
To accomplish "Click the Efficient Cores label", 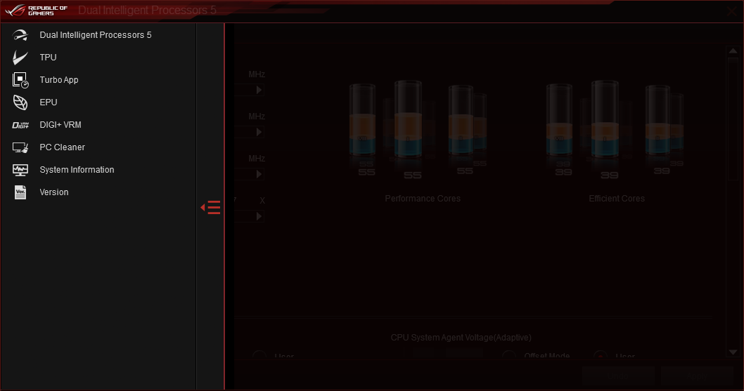I will [x=617, y=199].
